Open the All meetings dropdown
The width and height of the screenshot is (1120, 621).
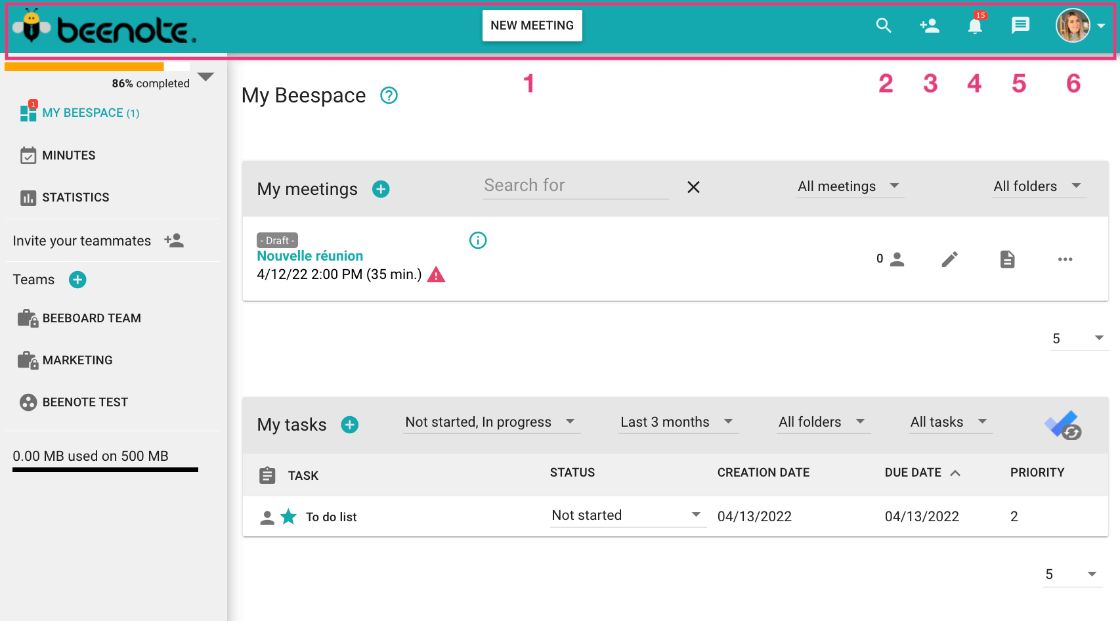[850, 186]
